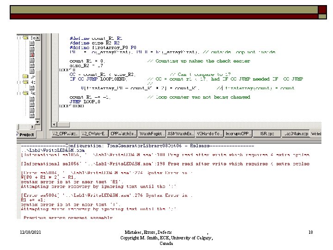Click the Informational ea1056 line 198 message
Image resolution: width=333 pixels, height=250 pixels.
pos(165,164)
